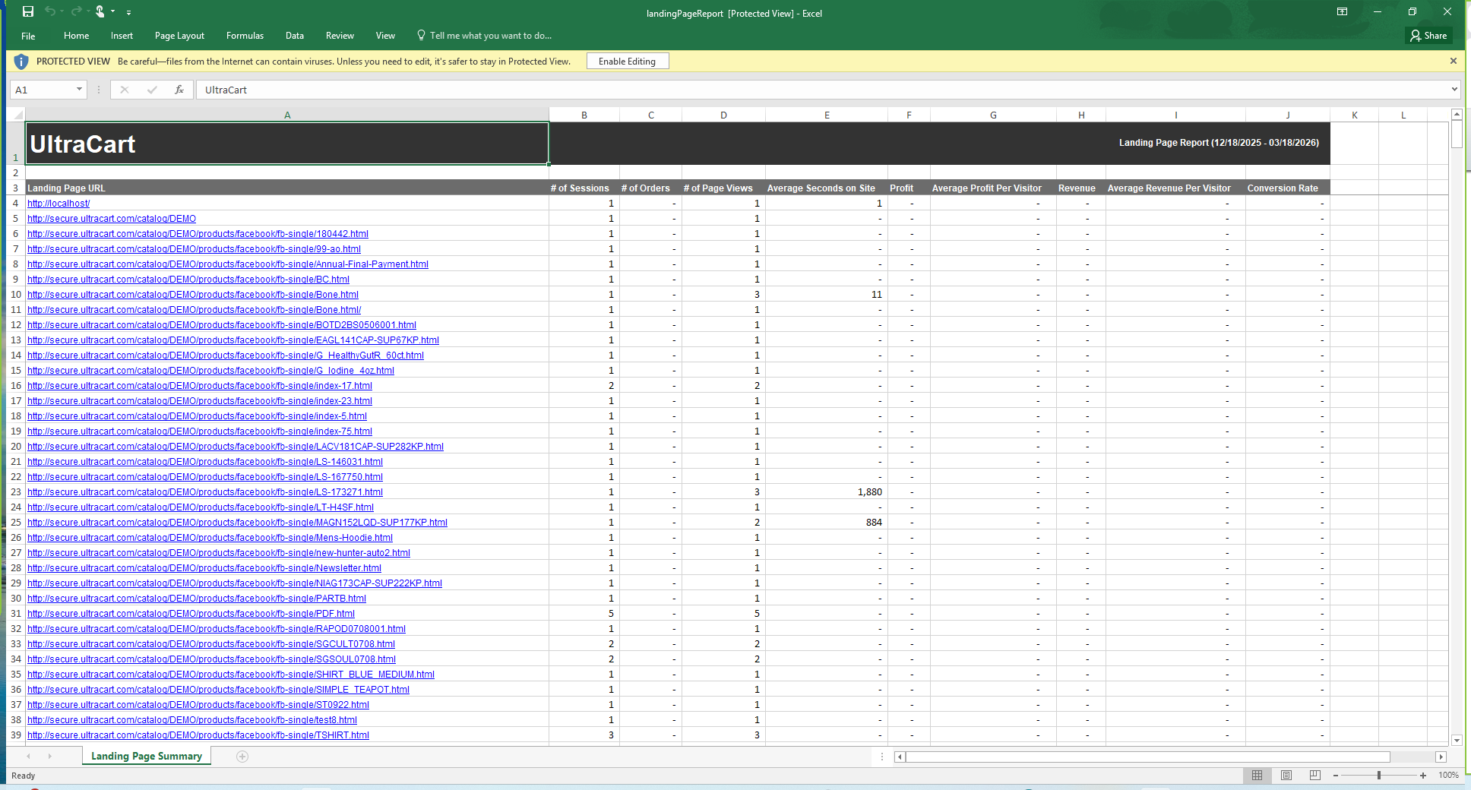Select column E header

pos(827,115)
